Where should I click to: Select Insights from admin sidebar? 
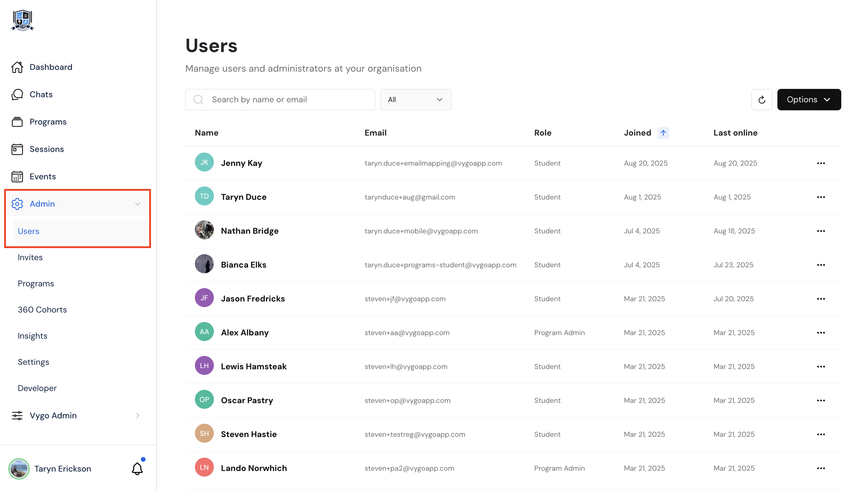coord(32,336)
